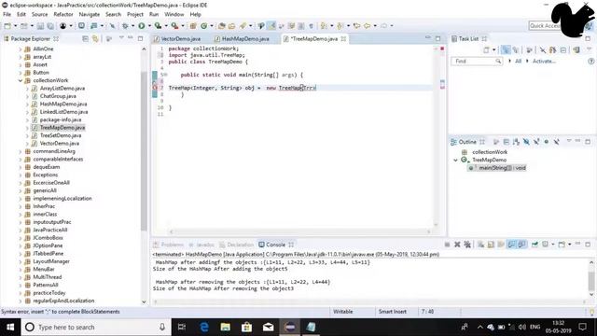Open the Project menu
This screenshot has height=336, width=597.
coord(134,15)
